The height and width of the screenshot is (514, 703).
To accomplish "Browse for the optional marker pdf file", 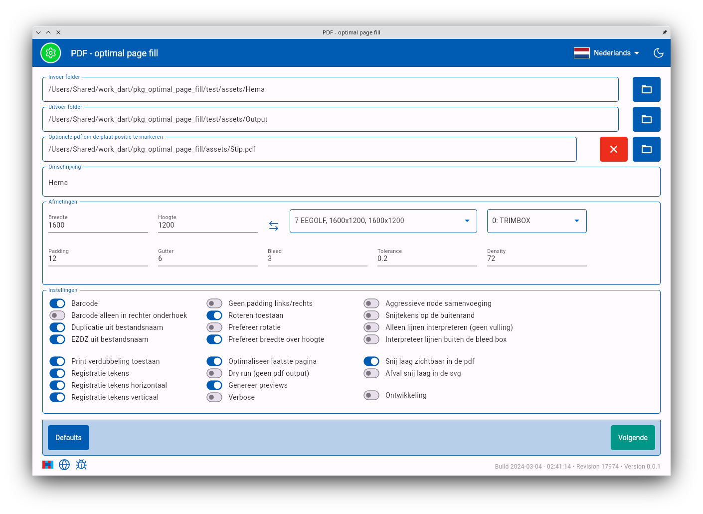I will click(646, 149).
